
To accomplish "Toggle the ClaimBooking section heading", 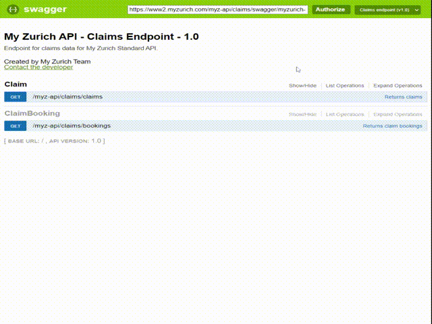I will (32, 113).
